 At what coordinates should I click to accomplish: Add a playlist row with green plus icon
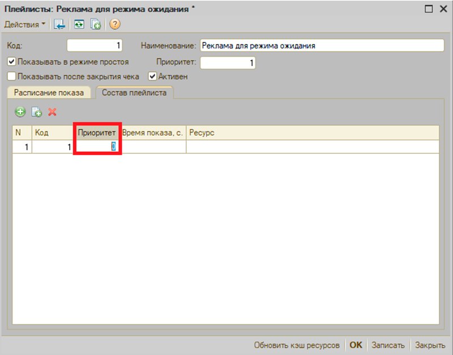tap(20, 112)
